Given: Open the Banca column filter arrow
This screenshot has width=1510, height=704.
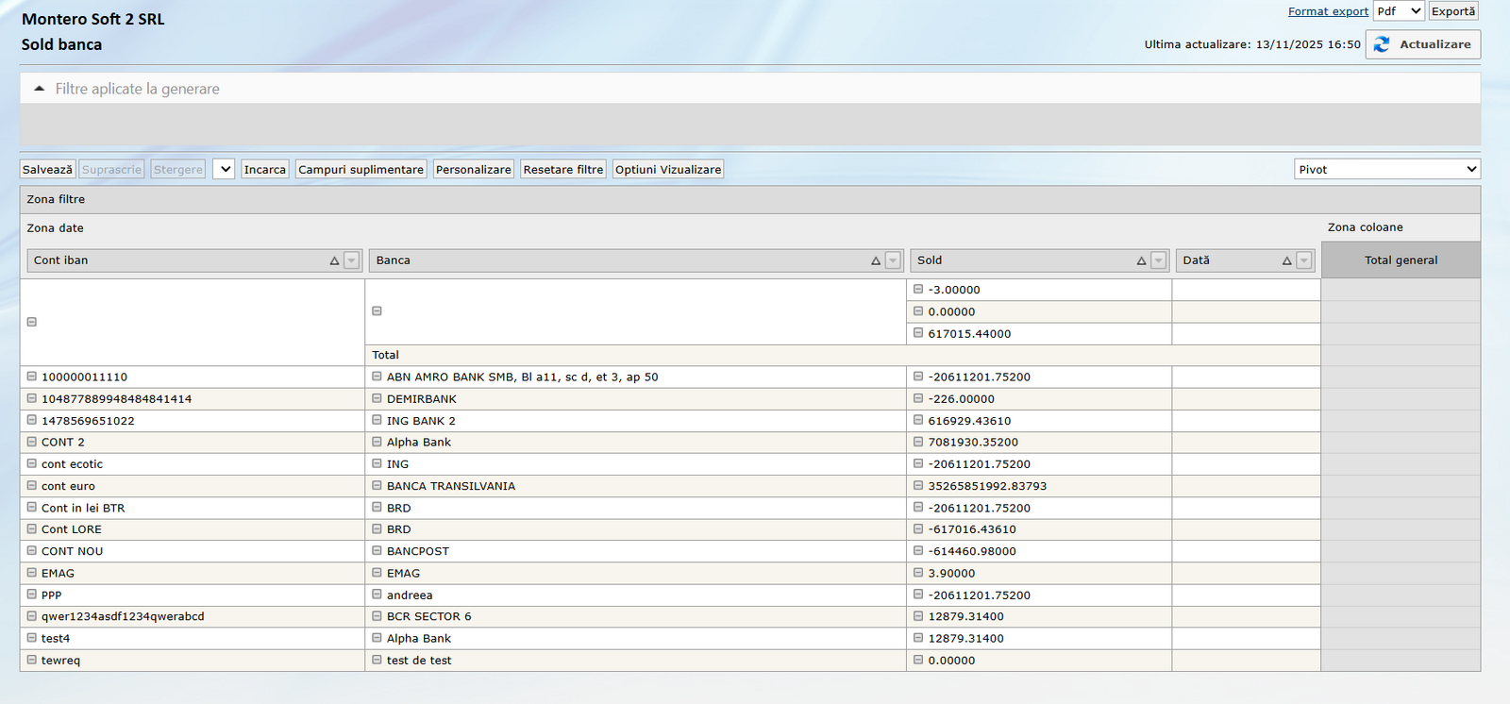Looking at the screenshot, I should click(x=893, y=261).
